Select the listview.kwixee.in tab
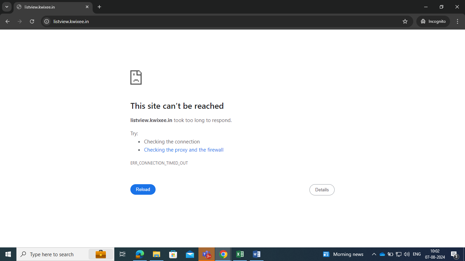 pos(53,7)
